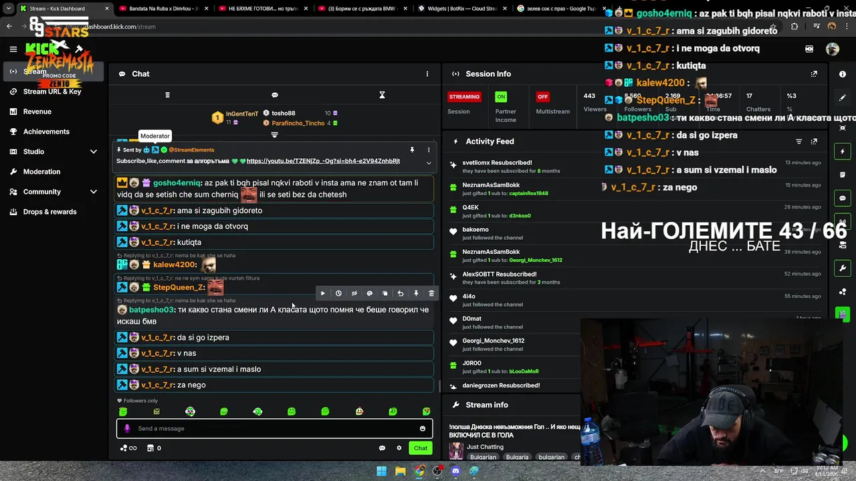This screenshot has width=856, height=481.
Task: Go back using browser back arrow
Action: point(9,27)
